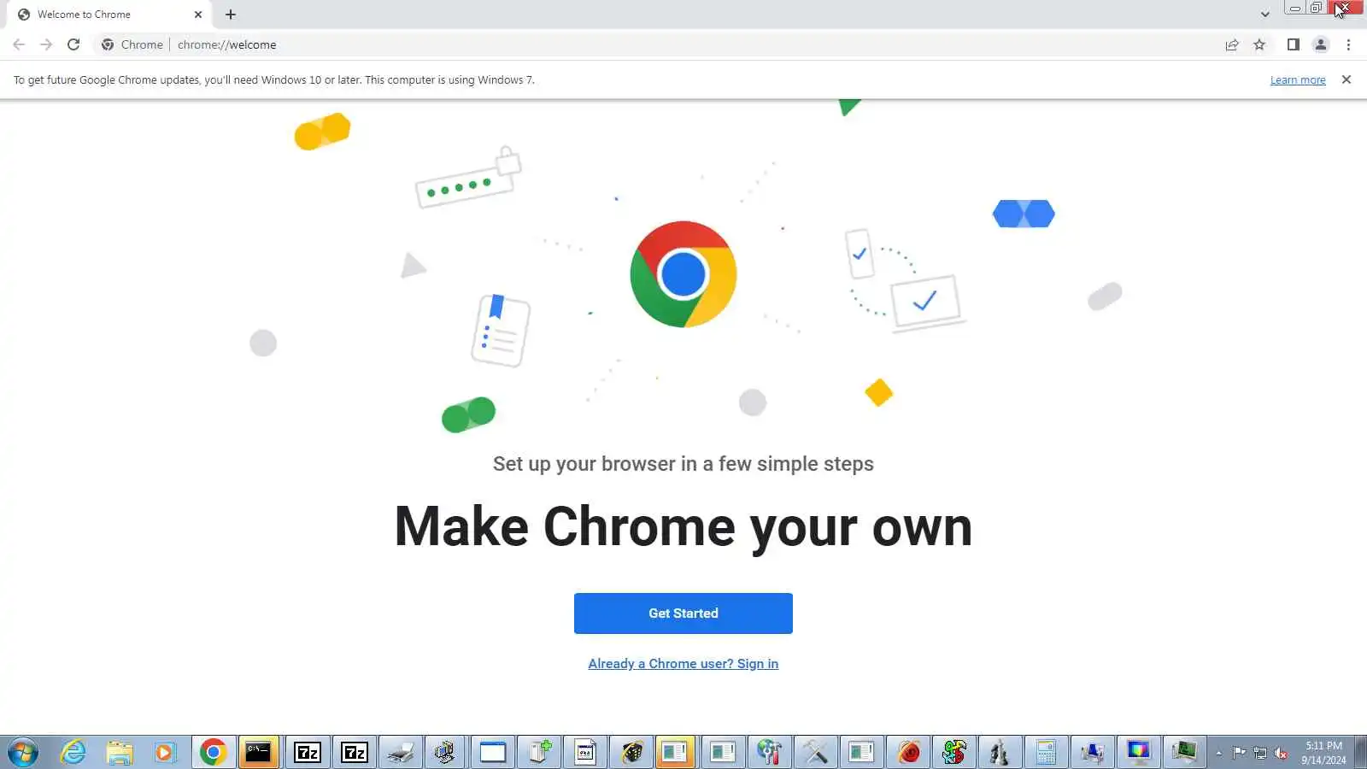Close the Welcome to Chrome tab
This screenshot has height=769, width=1367.
(x=198, y=15)
